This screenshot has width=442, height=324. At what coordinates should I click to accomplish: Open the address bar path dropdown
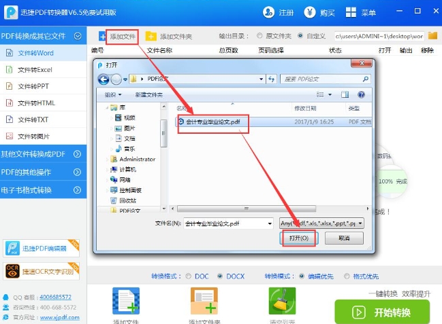click(262, 79)
